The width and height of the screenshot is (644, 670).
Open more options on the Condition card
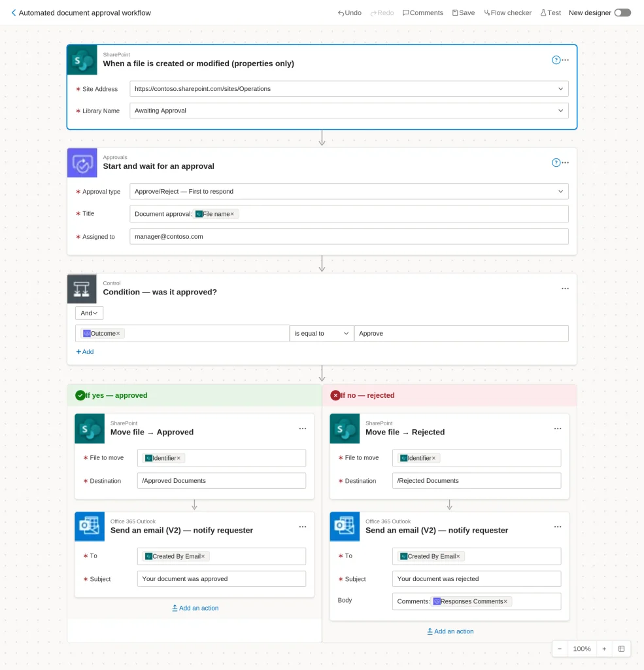(x=565, y=289)
